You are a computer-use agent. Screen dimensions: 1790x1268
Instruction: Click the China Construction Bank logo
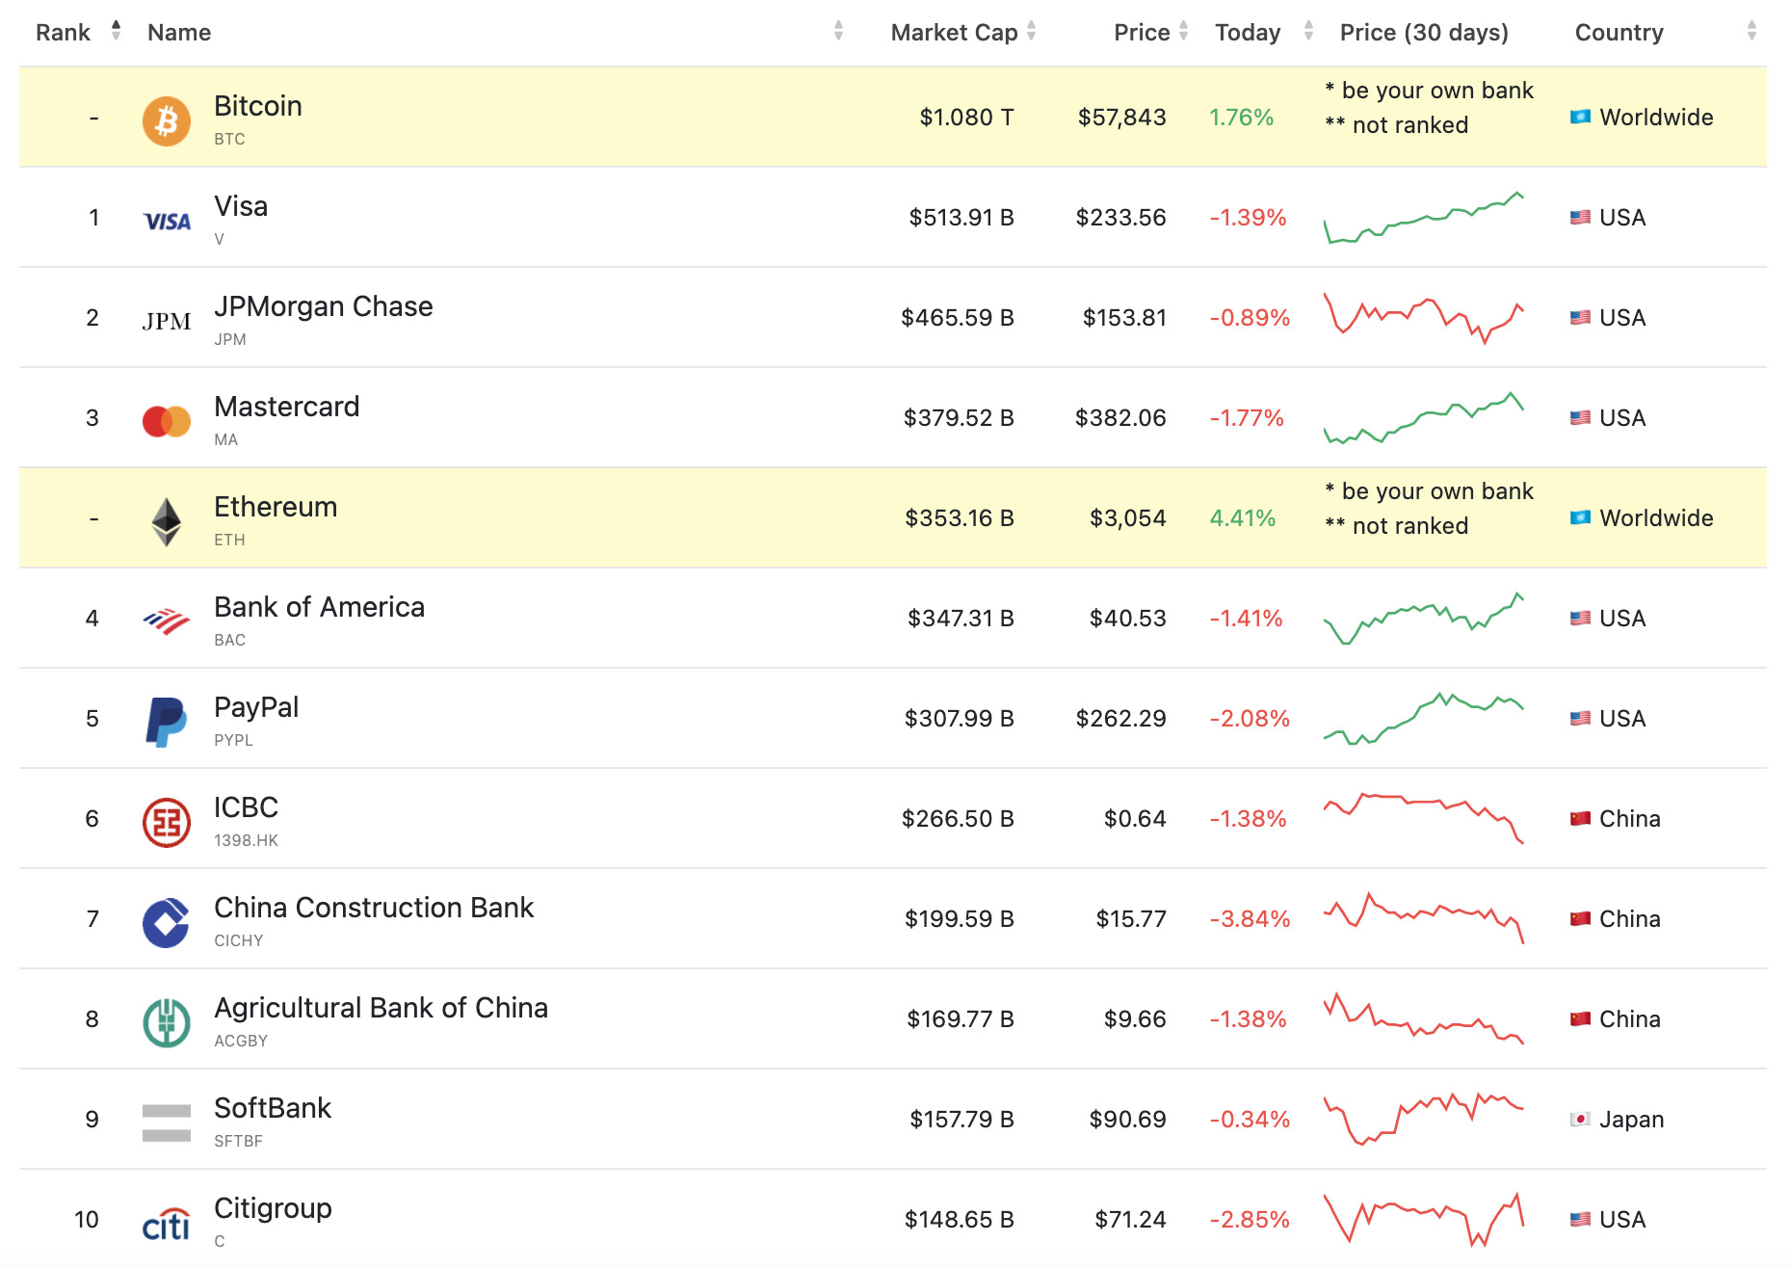pyautogui.click(x=167, y=922)
